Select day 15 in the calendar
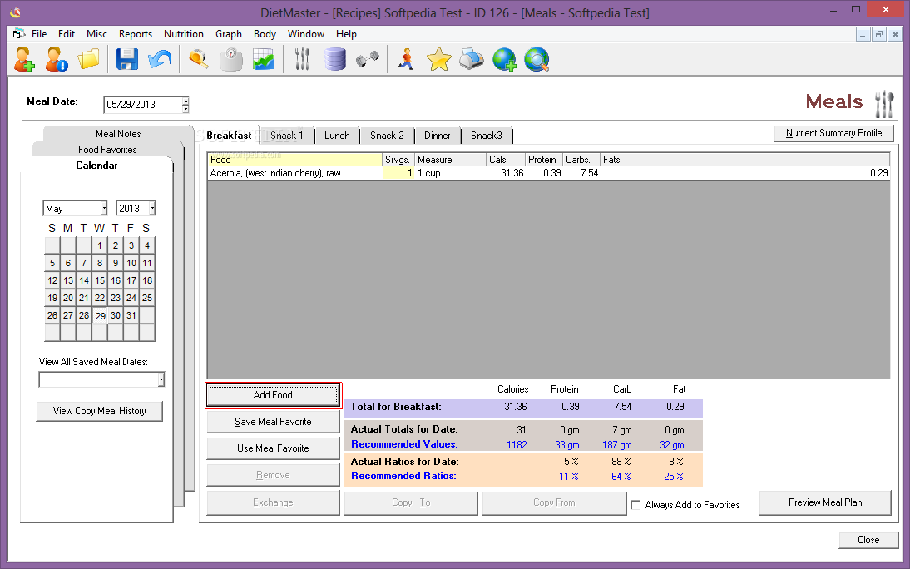Screen dimensions: 910x569 [100, 280]
